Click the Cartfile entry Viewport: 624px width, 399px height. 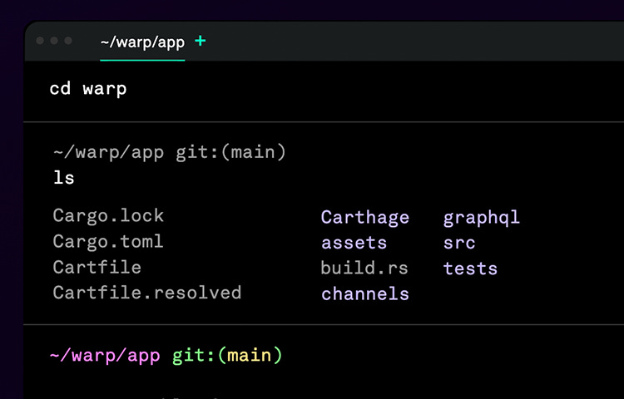(x=97, y=268)
